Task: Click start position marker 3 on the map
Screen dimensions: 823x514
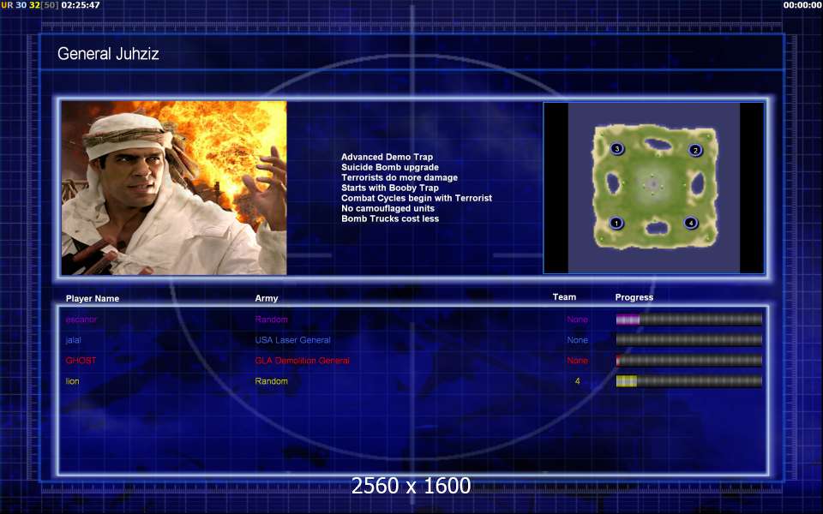Action: pyautogui.click(x=617, y=149)
